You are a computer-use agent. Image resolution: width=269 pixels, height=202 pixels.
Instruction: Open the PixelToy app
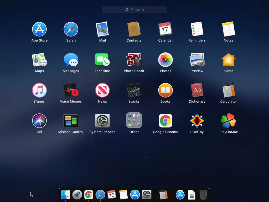click(197, 120)
